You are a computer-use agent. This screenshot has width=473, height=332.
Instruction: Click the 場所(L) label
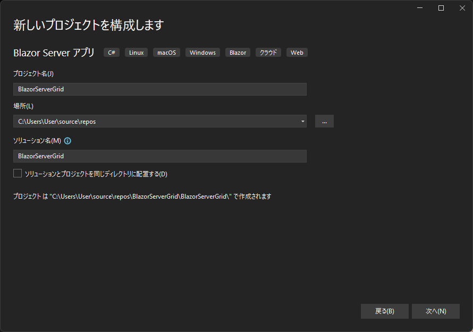pos(23,106)
